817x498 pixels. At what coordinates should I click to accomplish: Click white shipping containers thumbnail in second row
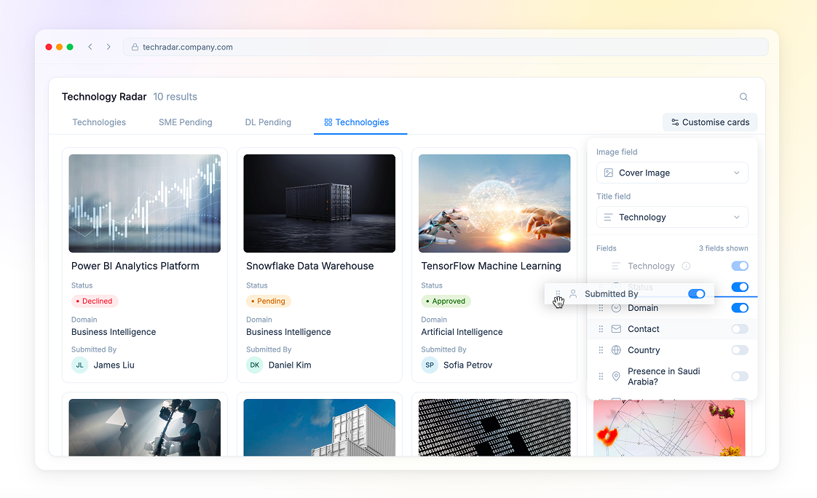320,427
